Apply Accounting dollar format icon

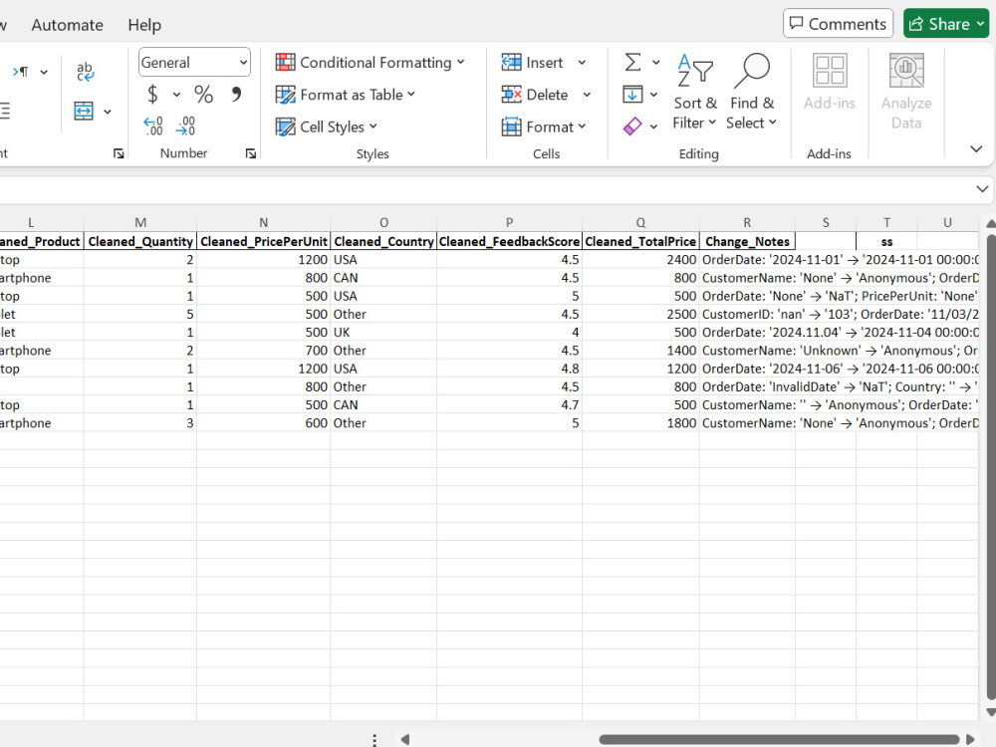pyautogui.click(x=152, y=94)
